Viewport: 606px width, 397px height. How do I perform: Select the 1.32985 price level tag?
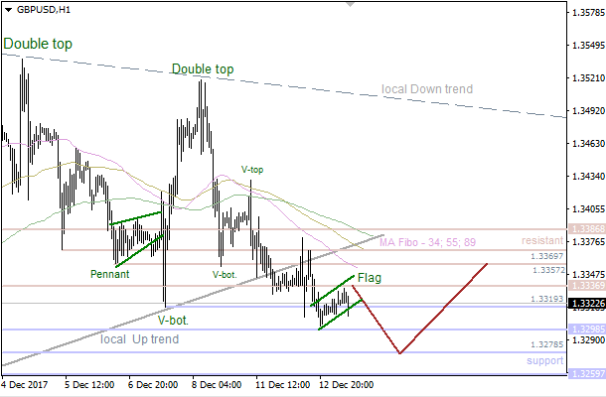pyautogui.click(x=584, y=330)
